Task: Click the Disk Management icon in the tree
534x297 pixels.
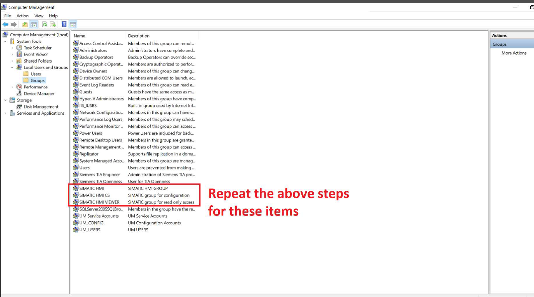Action: click(x=19, y=107)
